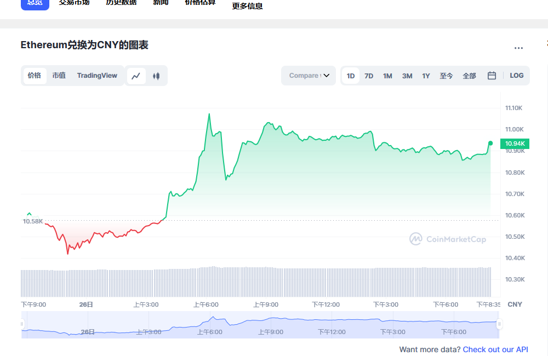Select the 全部 time range
Screen dimensions: 548x356
(x=469, y=76)
